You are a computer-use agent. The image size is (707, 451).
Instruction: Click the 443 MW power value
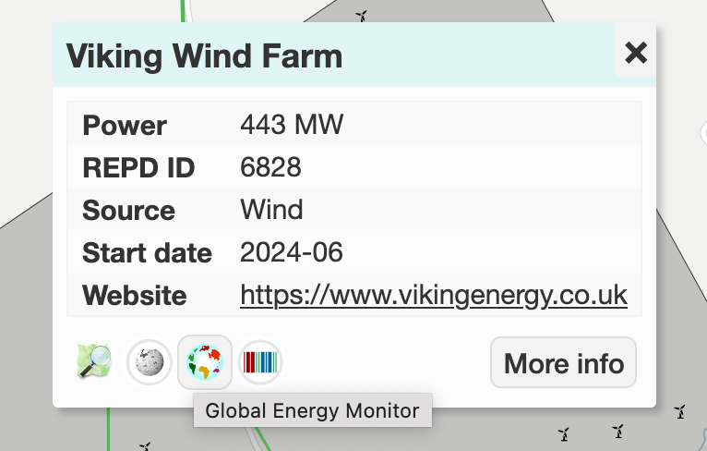[x=292, y=125]
